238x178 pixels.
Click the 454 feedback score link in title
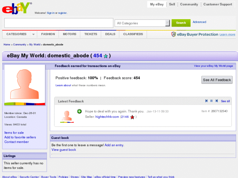(x=98, y=56)
